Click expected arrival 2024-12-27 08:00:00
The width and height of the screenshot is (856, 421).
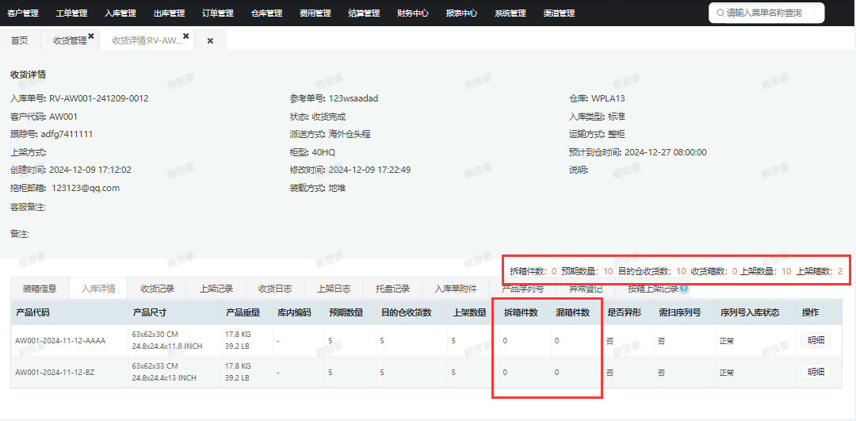(666, 151)
